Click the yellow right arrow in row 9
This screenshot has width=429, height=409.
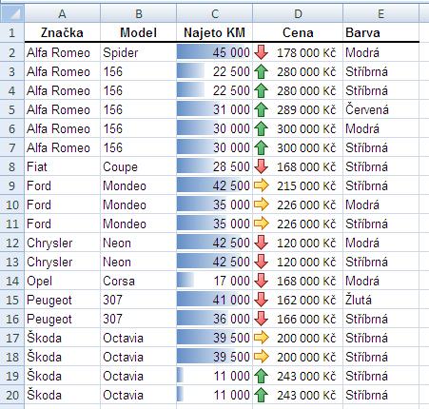262,185
